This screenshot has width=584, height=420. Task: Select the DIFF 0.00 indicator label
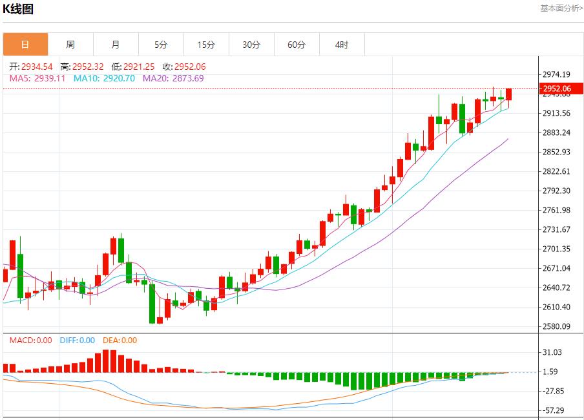[77, 341]
